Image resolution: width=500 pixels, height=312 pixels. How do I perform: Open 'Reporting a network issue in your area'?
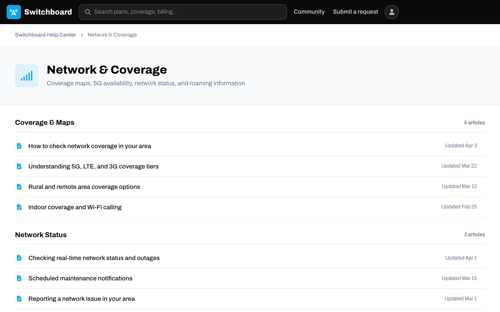click(82, 299)
